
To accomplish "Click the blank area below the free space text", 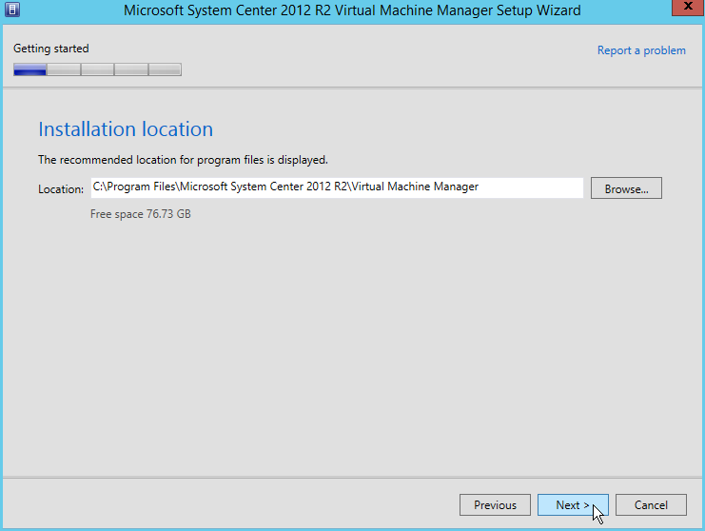I will pos(352,343).
